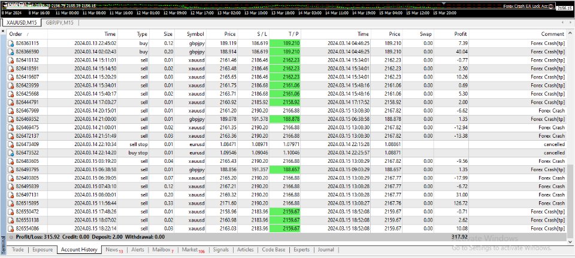The image size is (575, 258).
Task: Show the Journal tab
Action: [326, 250]
